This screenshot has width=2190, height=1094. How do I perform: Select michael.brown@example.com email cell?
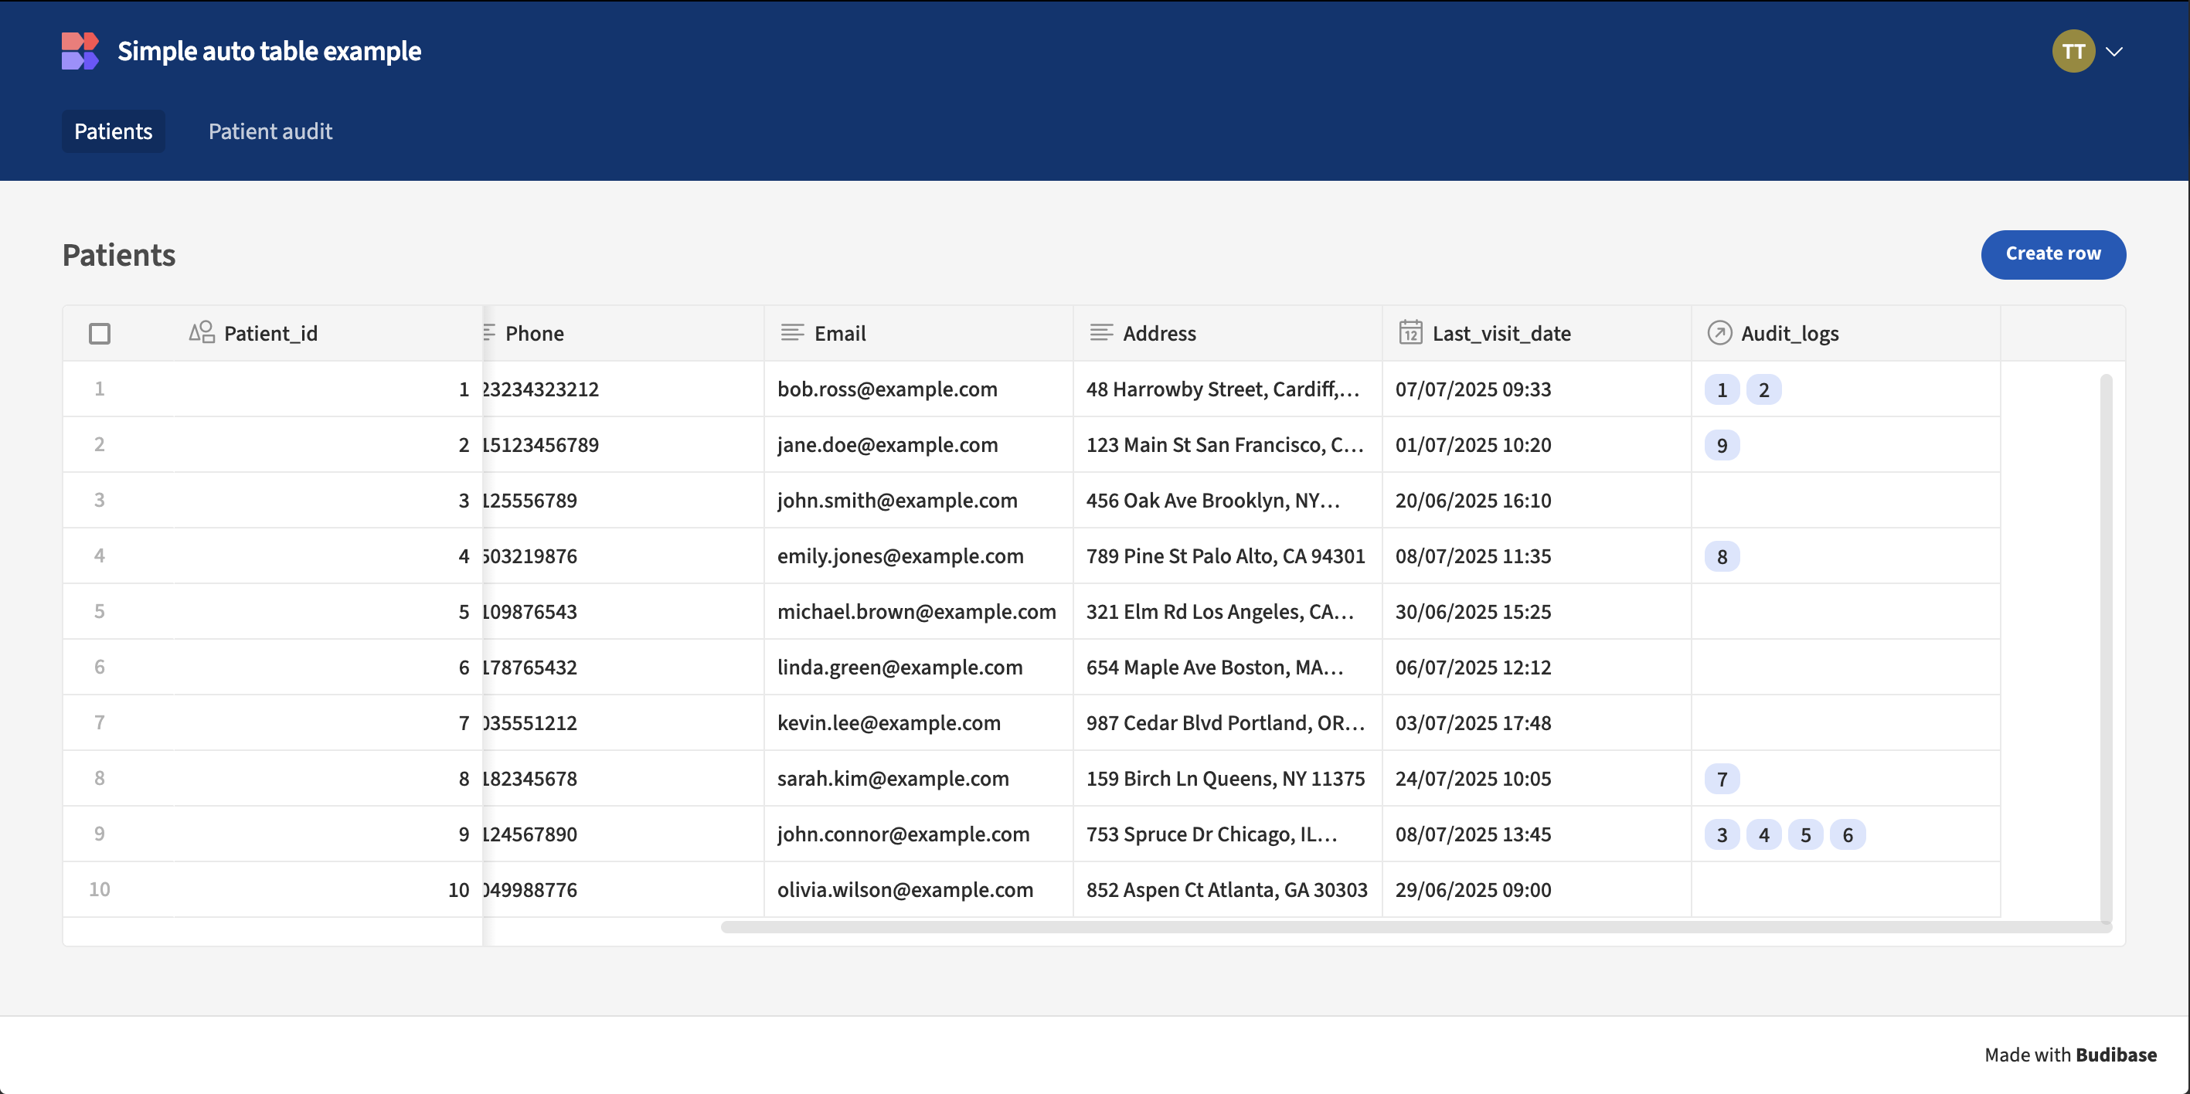click(x=918, y=612)
